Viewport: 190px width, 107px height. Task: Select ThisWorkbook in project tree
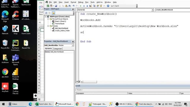click(x=59, y=24)
